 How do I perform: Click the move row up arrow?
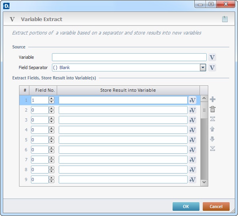point(212,129)
